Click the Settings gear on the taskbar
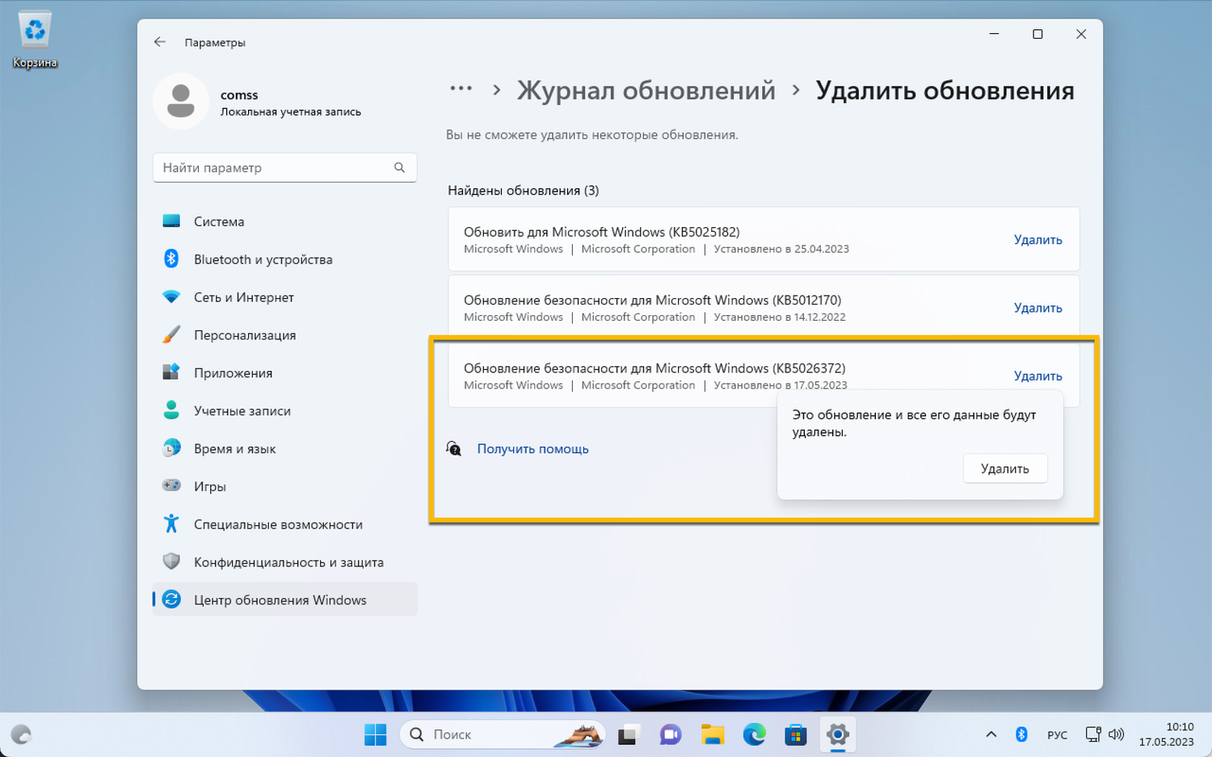The width and height of the screenshot is (1212, 757). click(x=838, y=734)
